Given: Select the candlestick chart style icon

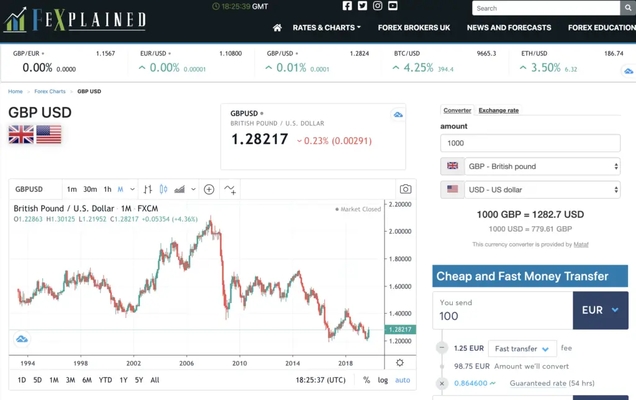Looking at the screenshot, I should coord(163,189).
